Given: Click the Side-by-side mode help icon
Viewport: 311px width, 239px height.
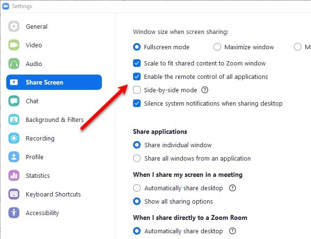Looking at the screenshot, I should pos(205,90).
